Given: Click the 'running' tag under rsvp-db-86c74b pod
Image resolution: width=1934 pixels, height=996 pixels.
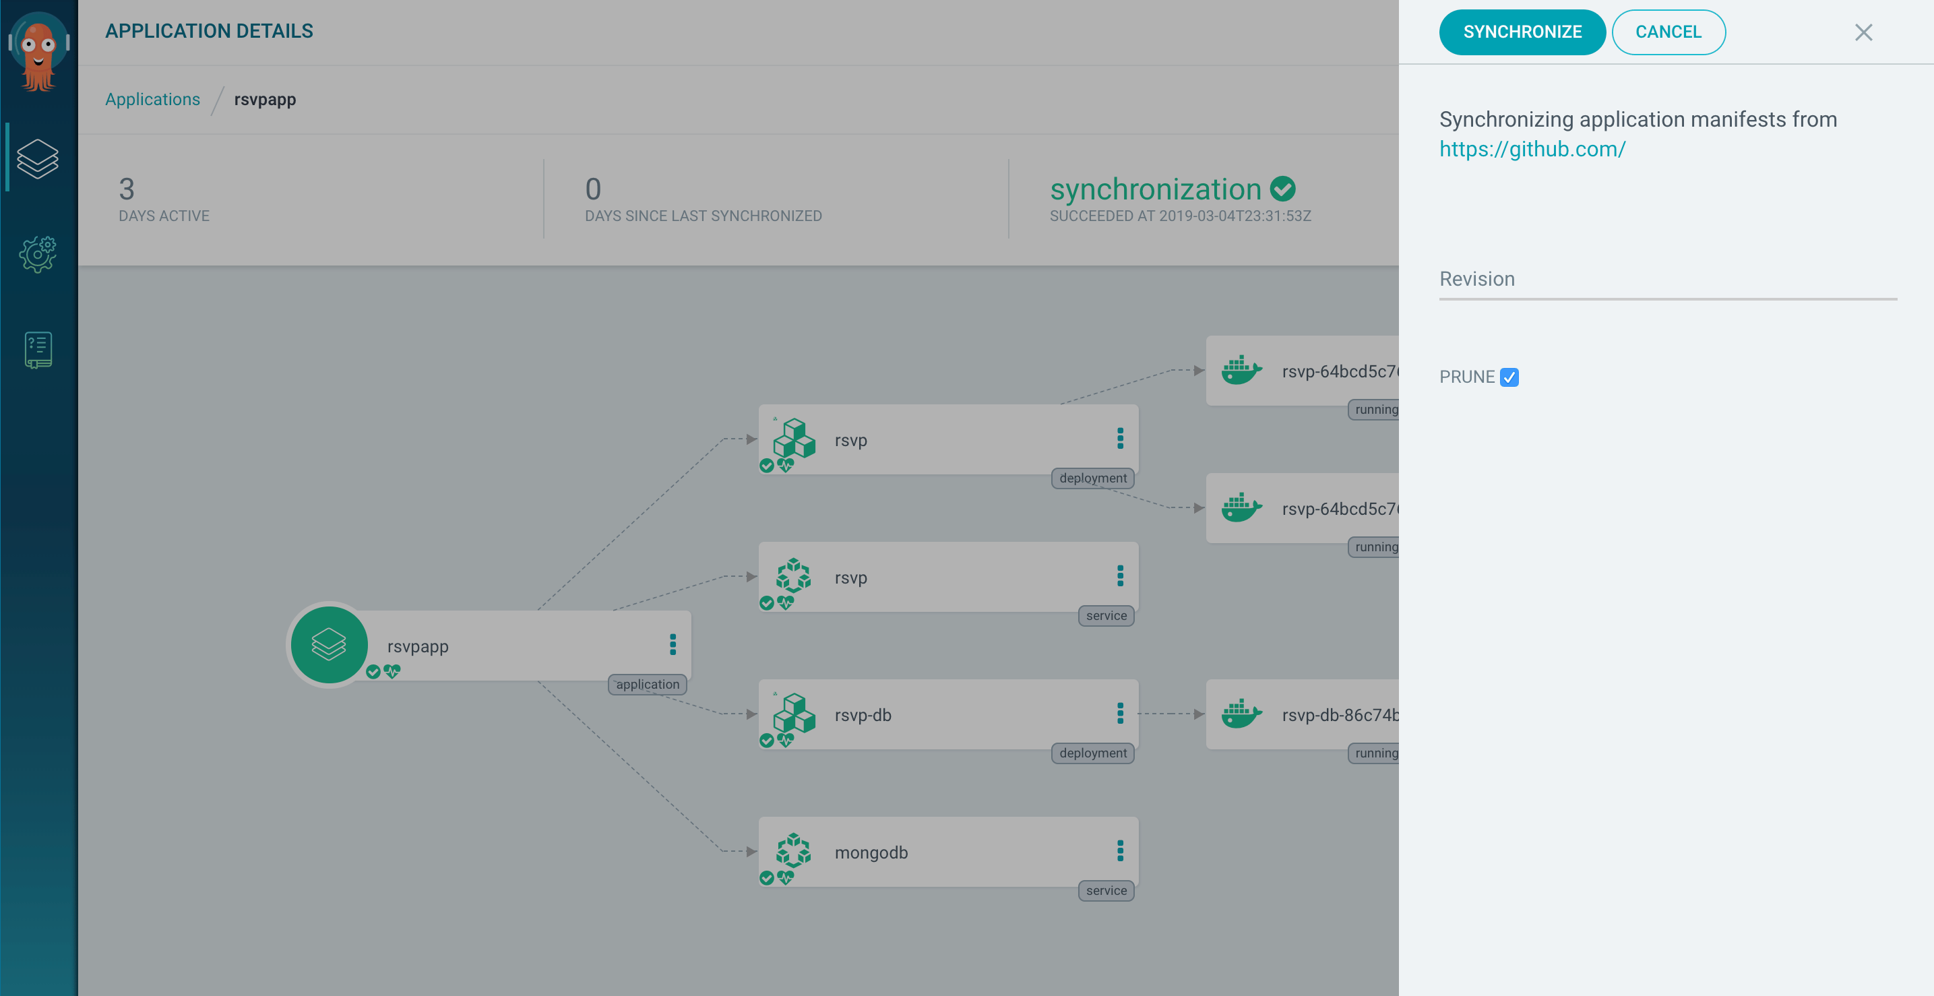Looking at the screenshot, I should coord(1374,753).
